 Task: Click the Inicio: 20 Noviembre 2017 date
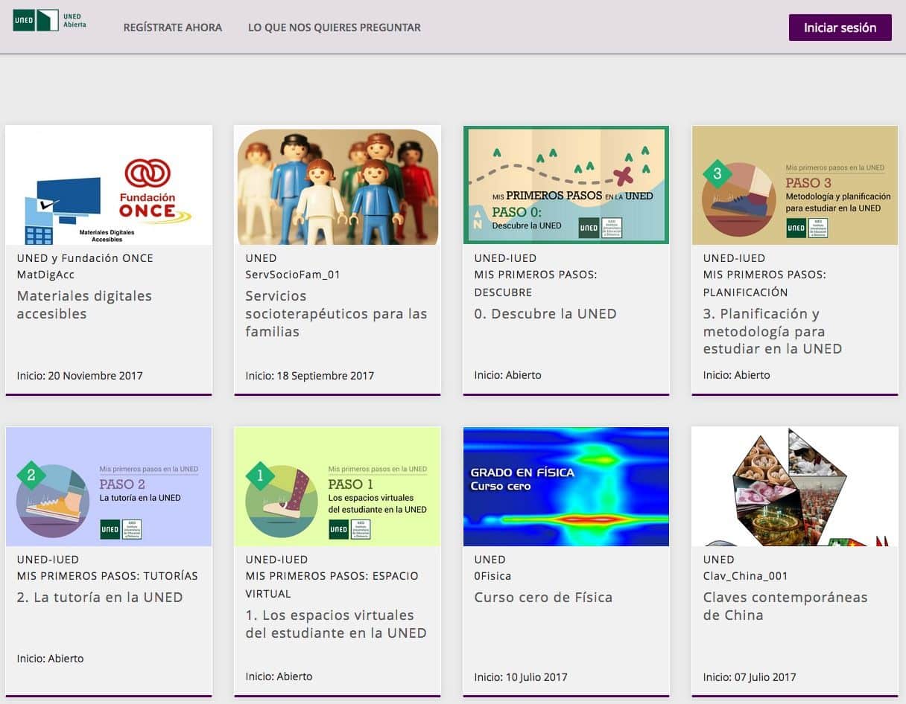point(80,376)
